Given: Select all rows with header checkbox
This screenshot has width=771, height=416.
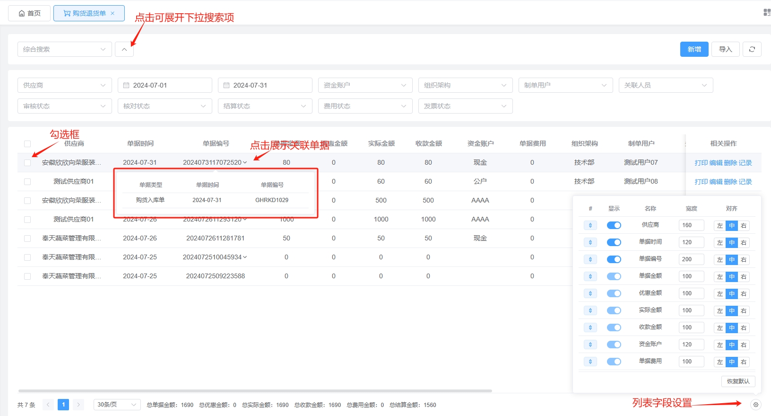Looking at the screenshot, I should point(27,144).
